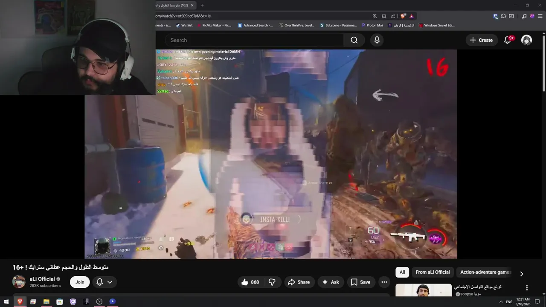This screenshot has width=546, height=307.
Task: Open the media control music note icon
Action: [524, 16]
